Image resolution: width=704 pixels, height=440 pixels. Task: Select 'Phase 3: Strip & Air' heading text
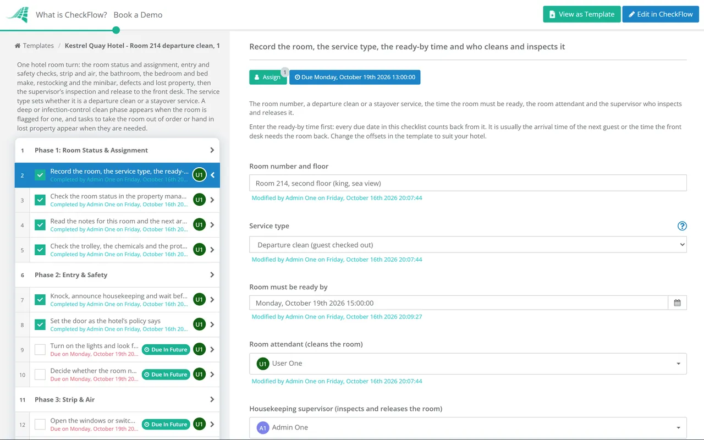pos(65,399)
